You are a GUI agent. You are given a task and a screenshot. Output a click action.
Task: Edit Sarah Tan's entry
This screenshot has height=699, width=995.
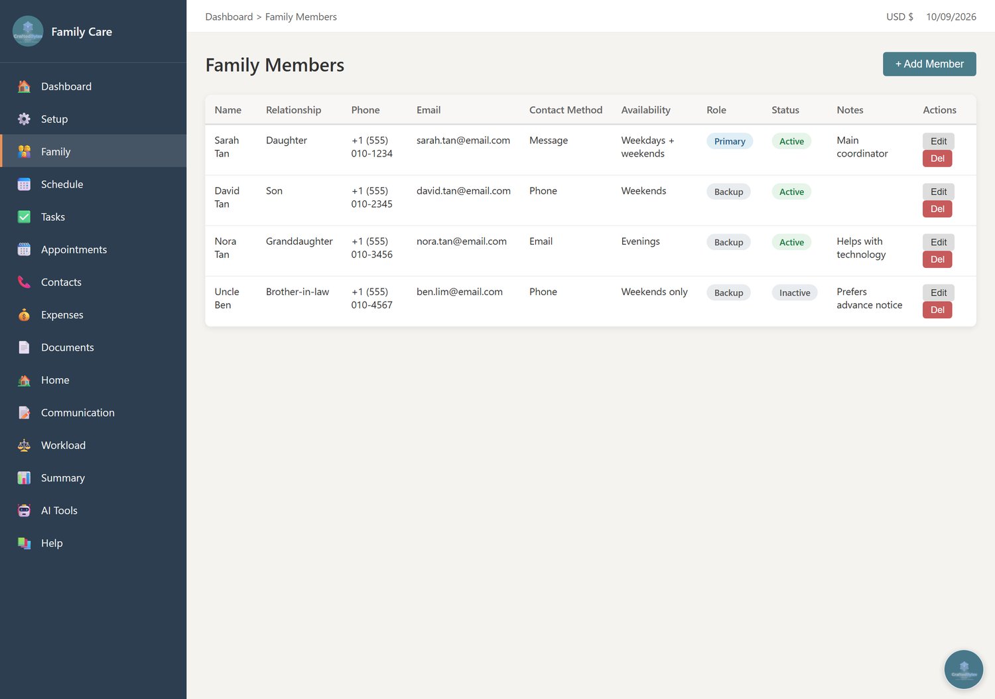click(x=939, y=141)
